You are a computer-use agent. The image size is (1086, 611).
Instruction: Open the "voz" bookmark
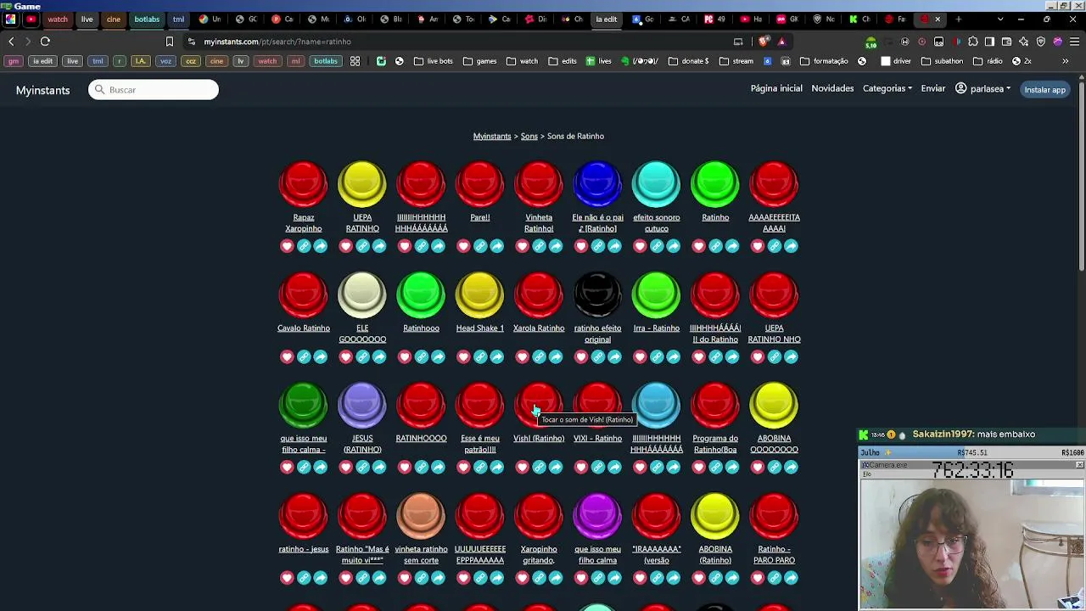[165, 61]
